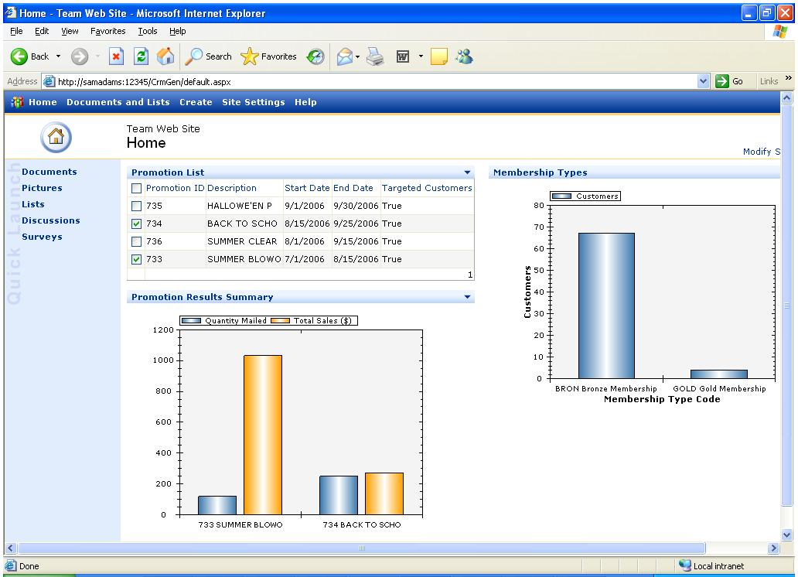Open the Tools menu
This screenshot has height=577, width=798.
click(x=148, y=31)
